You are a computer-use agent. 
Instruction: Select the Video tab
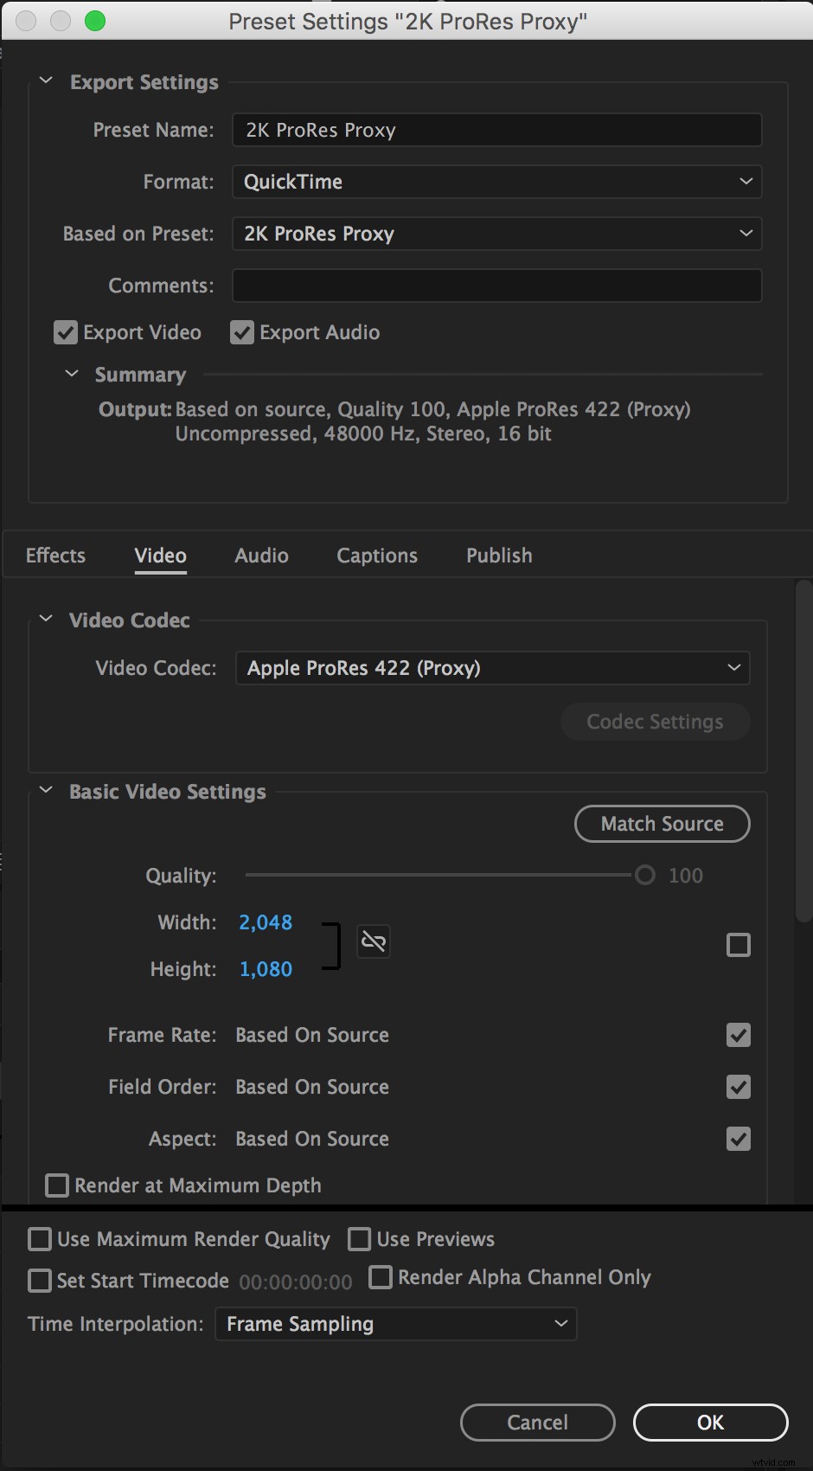click(160, 556)
